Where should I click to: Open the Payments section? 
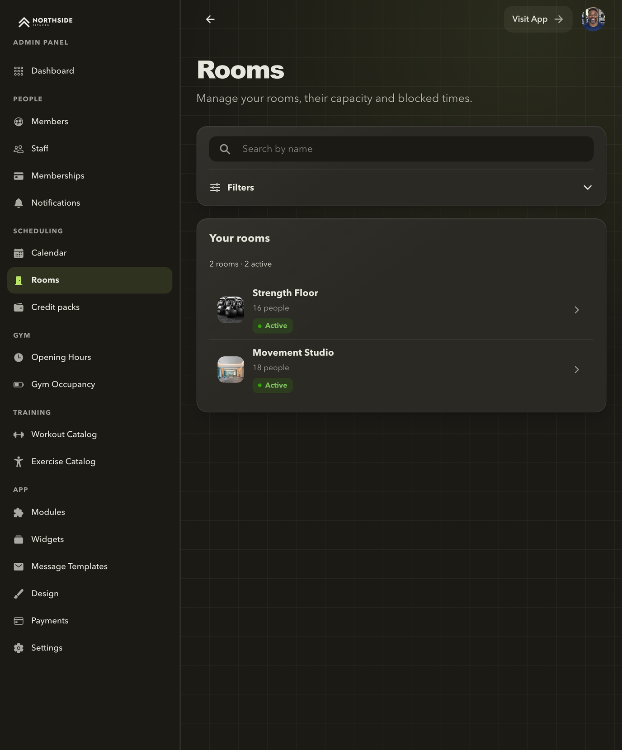[x=90, y=621]
